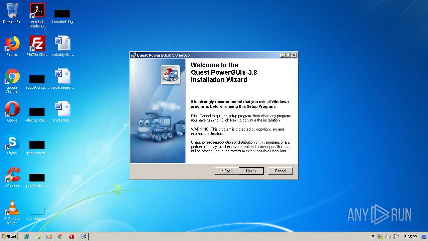Open Skype desktop shortcut
Viewport: 428px width, 241px height.
tap(12, 145)
